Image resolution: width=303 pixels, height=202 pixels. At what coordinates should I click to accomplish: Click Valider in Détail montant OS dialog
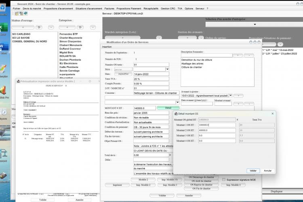[x=253, y=170]
